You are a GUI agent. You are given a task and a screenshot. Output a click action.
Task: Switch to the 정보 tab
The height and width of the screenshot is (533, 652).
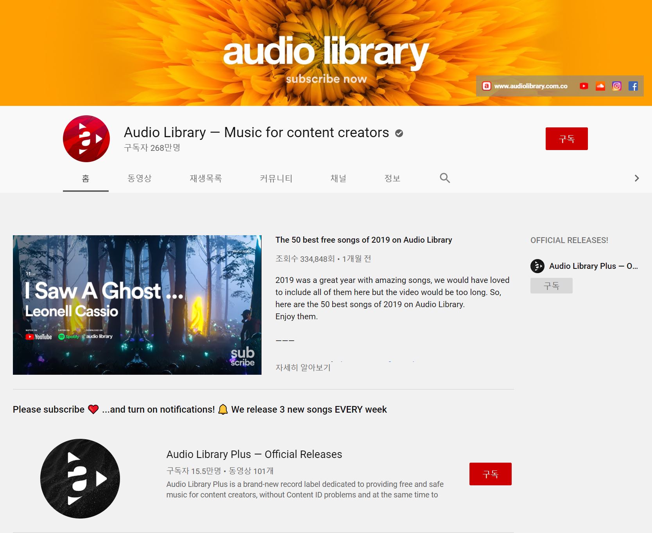(392, 179)
